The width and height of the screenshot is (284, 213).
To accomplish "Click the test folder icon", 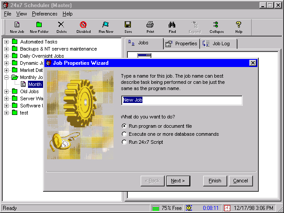I will [15, 113].
